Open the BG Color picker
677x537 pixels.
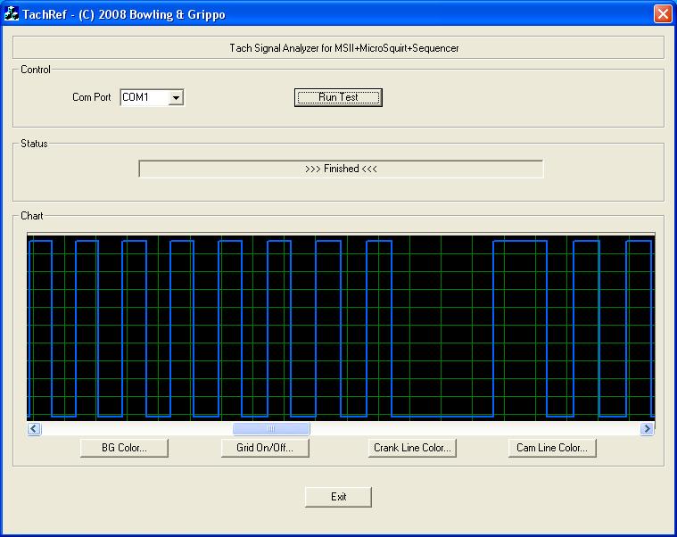point(125,448)
